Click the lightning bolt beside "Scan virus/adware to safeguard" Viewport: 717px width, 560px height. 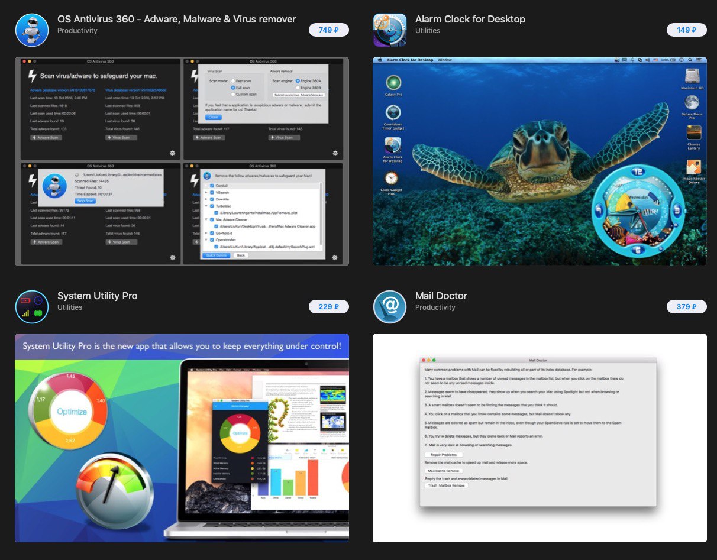tap(33, 76)
